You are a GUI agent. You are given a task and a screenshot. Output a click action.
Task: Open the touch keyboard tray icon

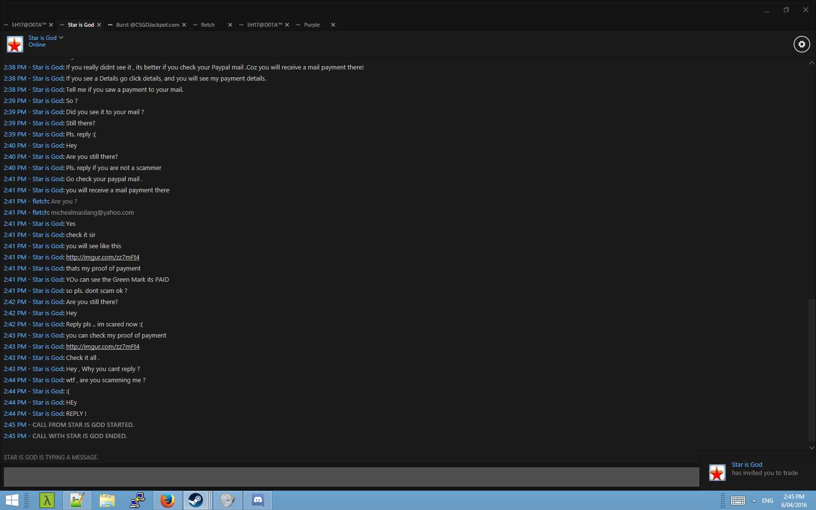click(x=738, y=501)
